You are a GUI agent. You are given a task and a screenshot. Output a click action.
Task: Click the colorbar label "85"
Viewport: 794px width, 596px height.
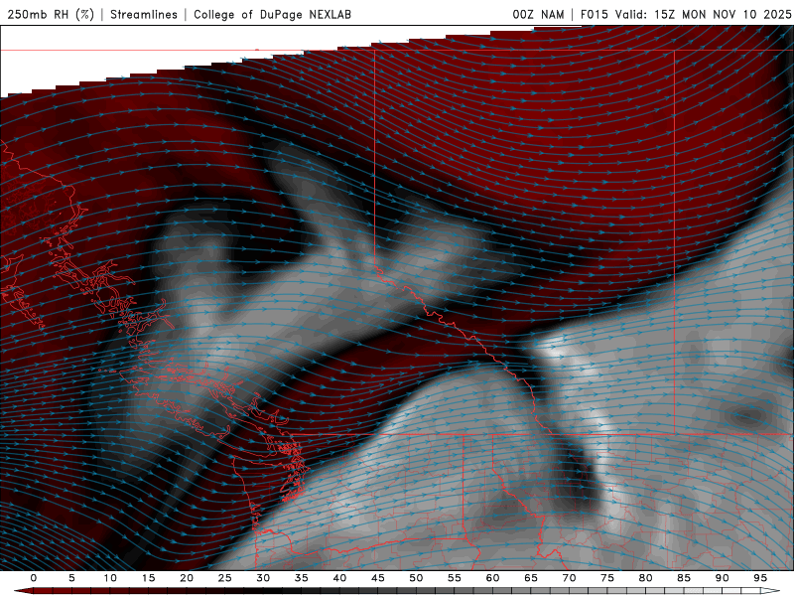click(684, 578)
